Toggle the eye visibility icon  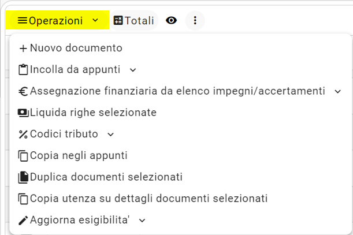click(x=172, y=20)
